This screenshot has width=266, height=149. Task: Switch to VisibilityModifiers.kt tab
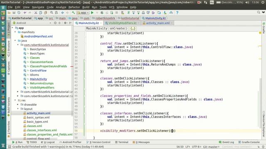point(122,23)
